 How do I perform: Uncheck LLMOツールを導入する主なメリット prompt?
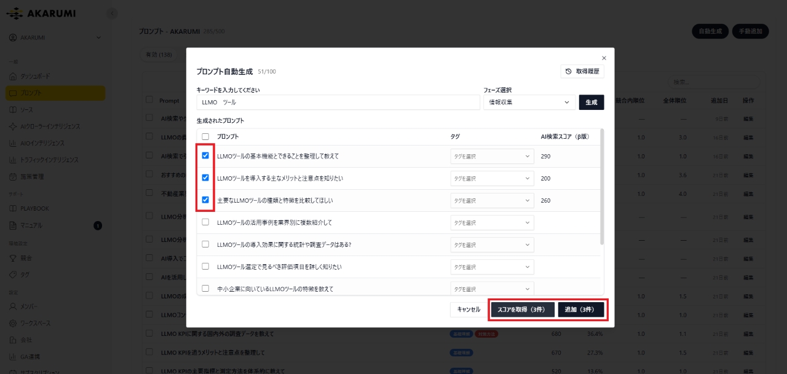click(x=205, y=178)
